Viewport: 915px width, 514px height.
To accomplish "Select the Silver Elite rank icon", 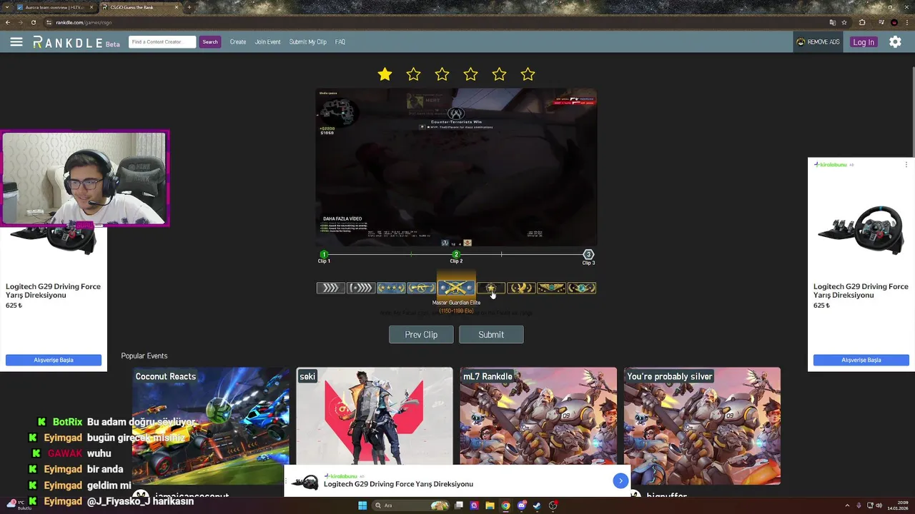I will click(x=330, y=288).
